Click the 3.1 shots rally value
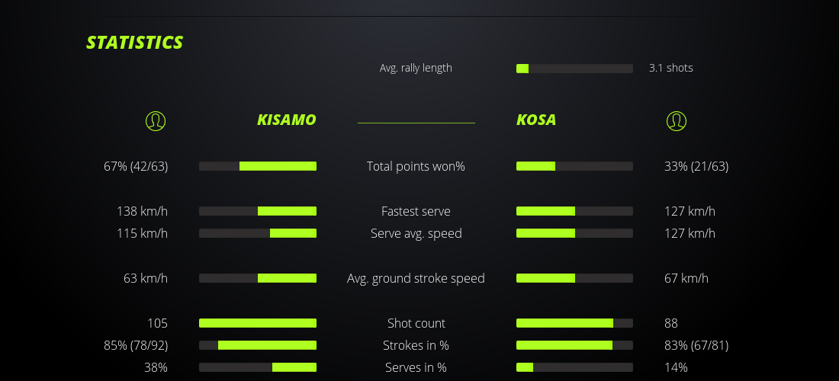 point(670,68)
